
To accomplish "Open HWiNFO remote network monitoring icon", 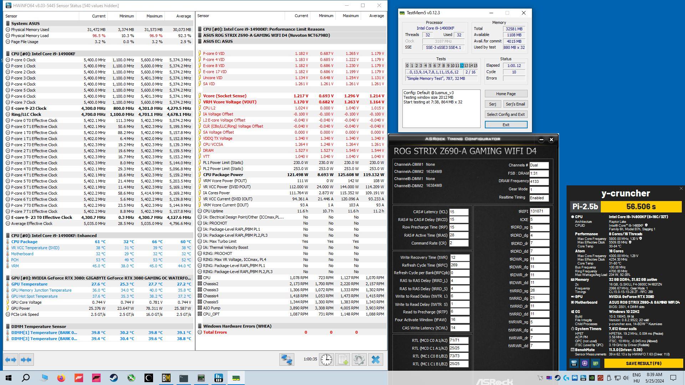I will click(286, 360).
